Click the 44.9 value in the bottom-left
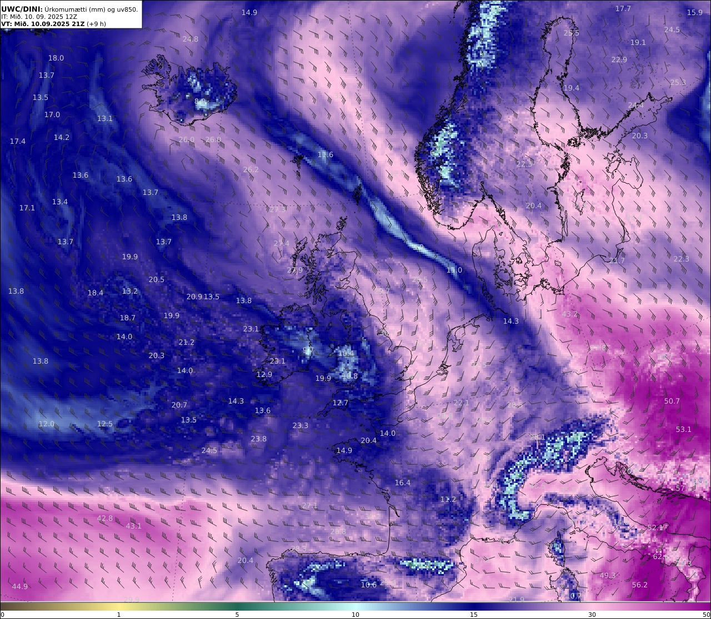This screenshot has width=711, height=619. pos(20,587)
